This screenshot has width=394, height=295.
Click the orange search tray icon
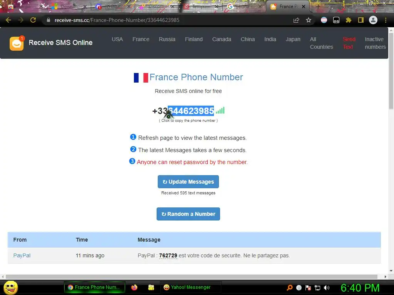pyautogui.click(x=290, y=287)
